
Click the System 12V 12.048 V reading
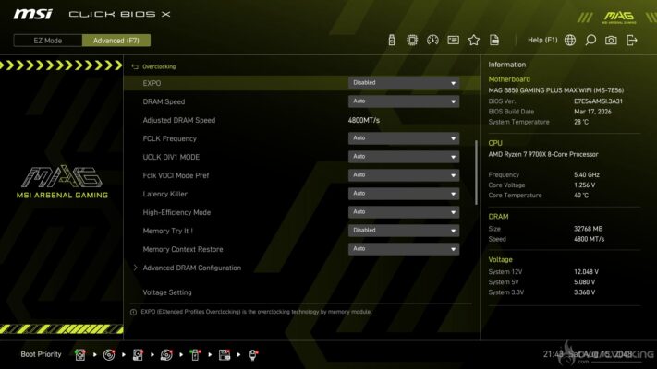[586, 272]
